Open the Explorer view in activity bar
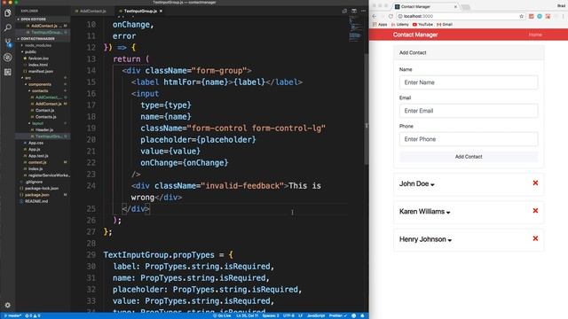Screen dimensions: 568x319 click(8, 13)
